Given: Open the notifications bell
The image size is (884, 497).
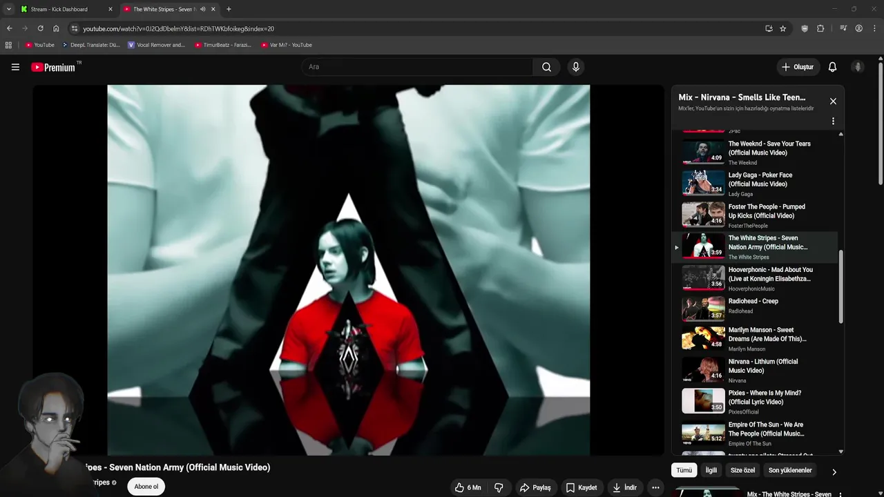Looking at the screenshot, I should point(832,67).
